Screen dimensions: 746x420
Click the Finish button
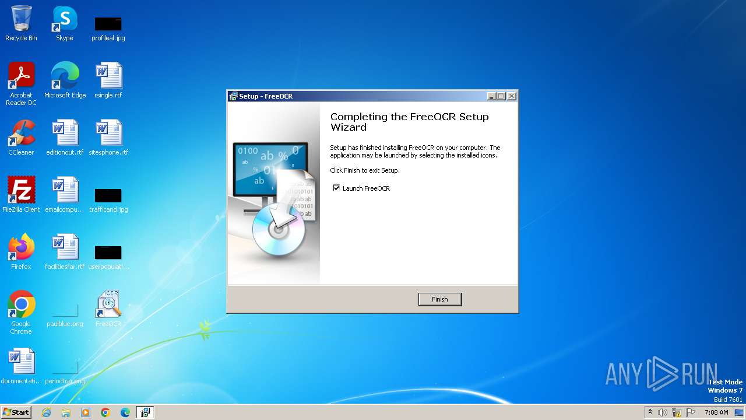440,299
